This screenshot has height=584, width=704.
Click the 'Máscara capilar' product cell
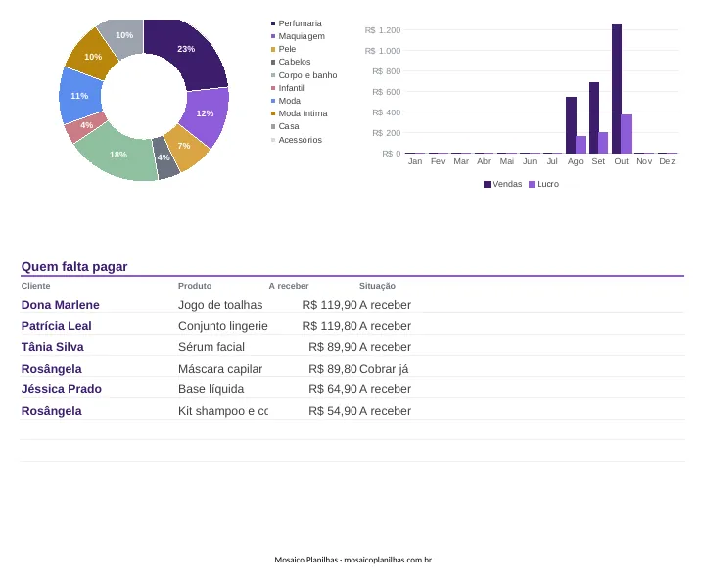pos(220,369)
